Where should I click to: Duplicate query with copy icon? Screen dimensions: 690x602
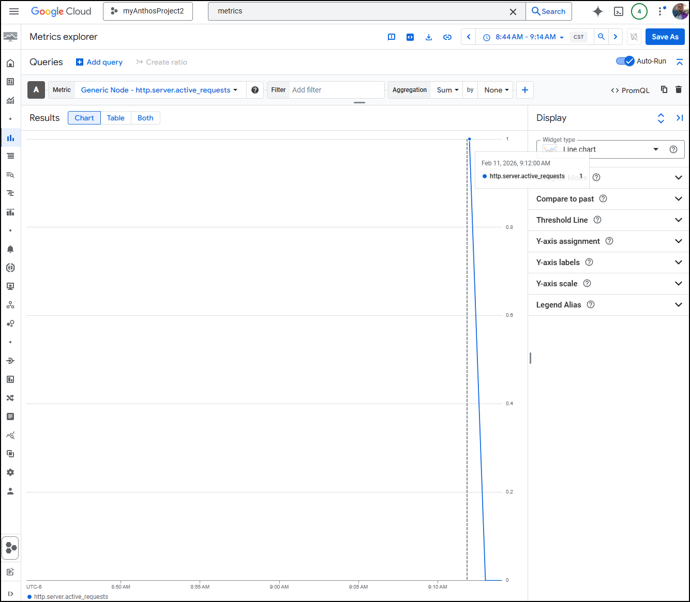pos(664,90)
